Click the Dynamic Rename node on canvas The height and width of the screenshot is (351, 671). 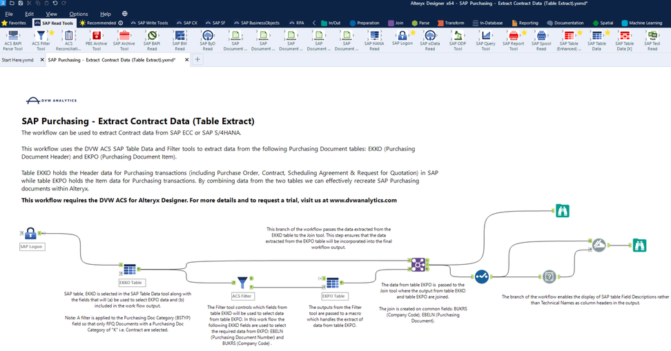pos(599,245)
